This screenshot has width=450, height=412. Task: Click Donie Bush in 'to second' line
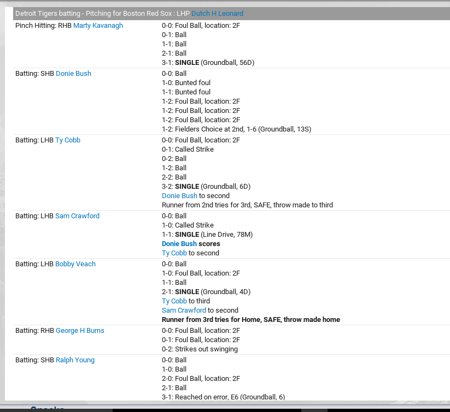pyautogui.click(x=180, y=196)
